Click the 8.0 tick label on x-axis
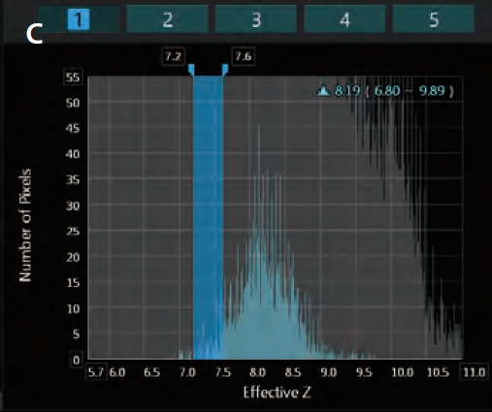Screen dimensions: 492x412 click(x=258, y=372)
